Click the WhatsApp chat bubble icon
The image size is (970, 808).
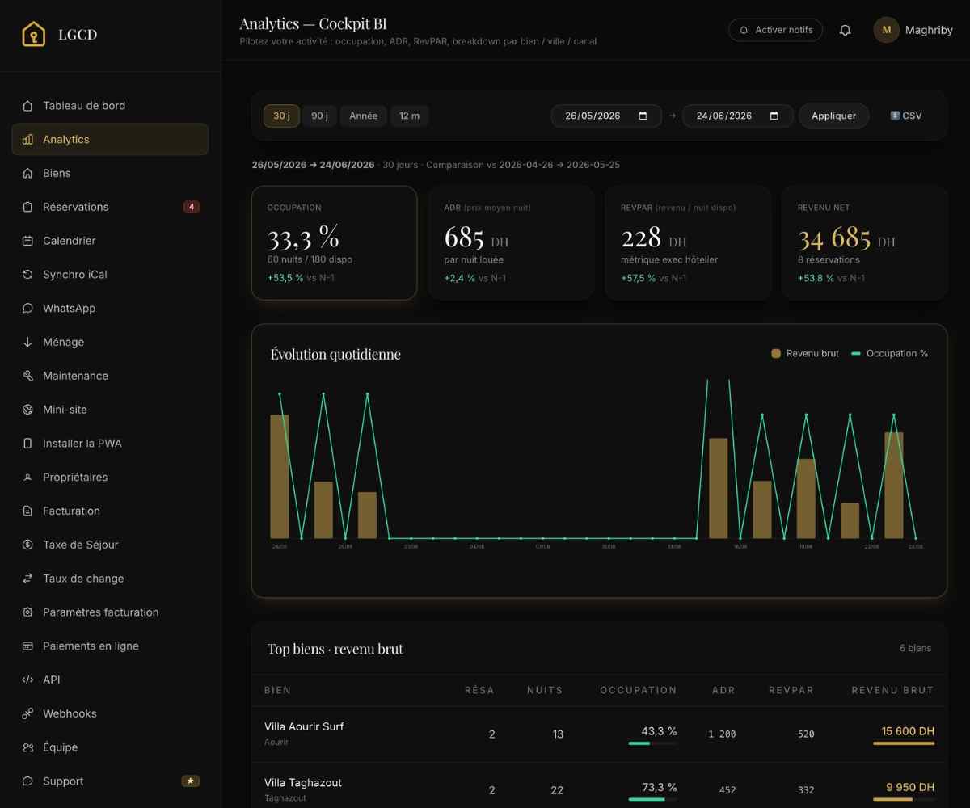[27, 309]
